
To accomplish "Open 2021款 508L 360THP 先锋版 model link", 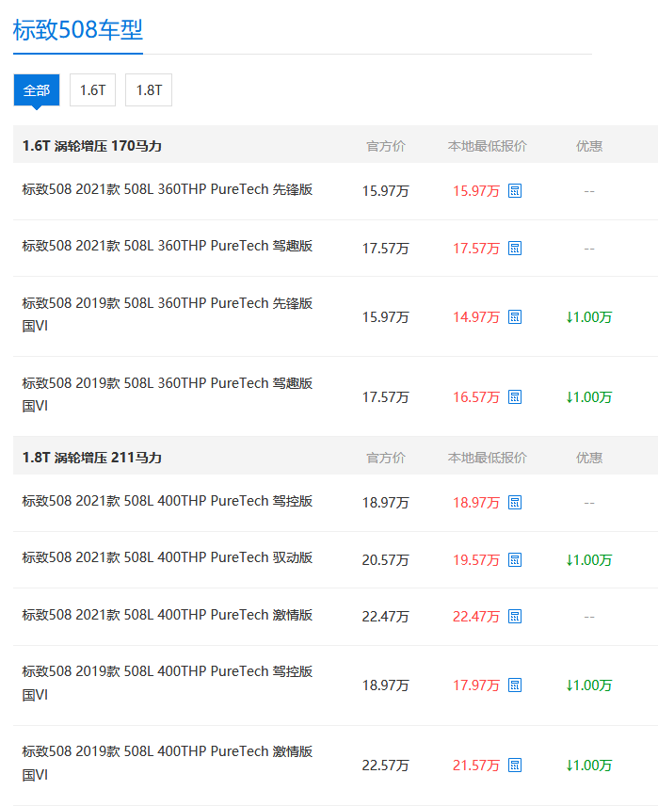I will (167, 189).
